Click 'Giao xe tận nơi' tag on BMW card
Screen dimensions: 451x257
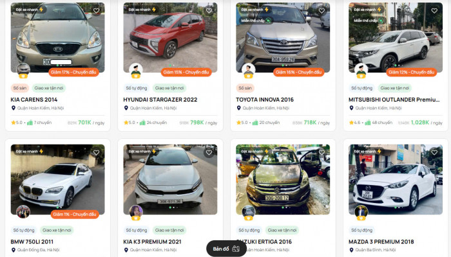click(57, 230)
